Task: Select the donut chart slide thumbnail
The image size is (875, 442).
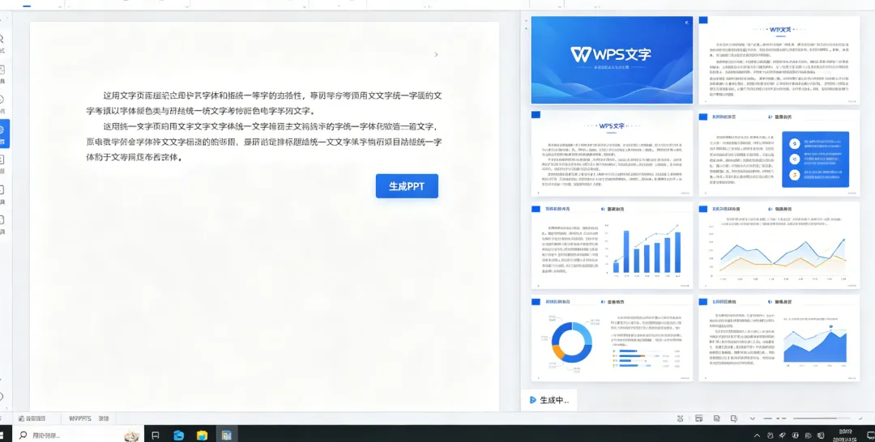Action: (612, 338)
